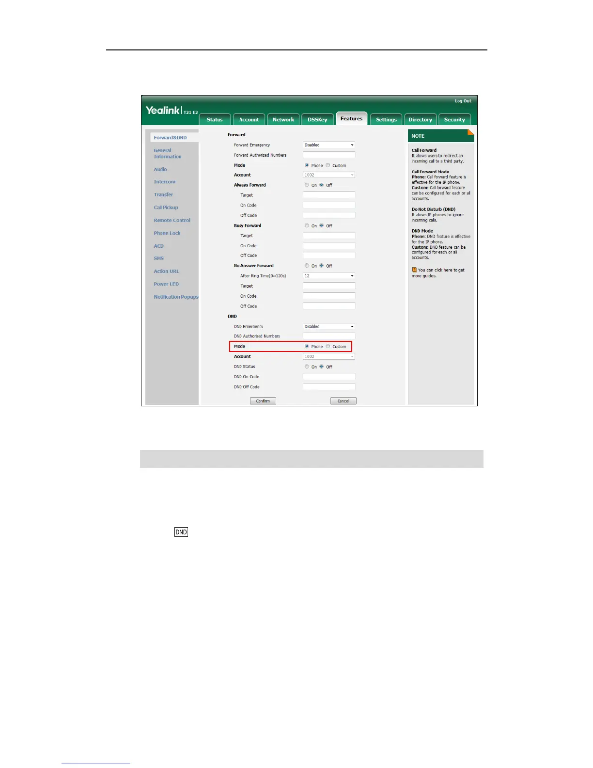
Task: Open the ACD sidebar page
Action: 159,246
